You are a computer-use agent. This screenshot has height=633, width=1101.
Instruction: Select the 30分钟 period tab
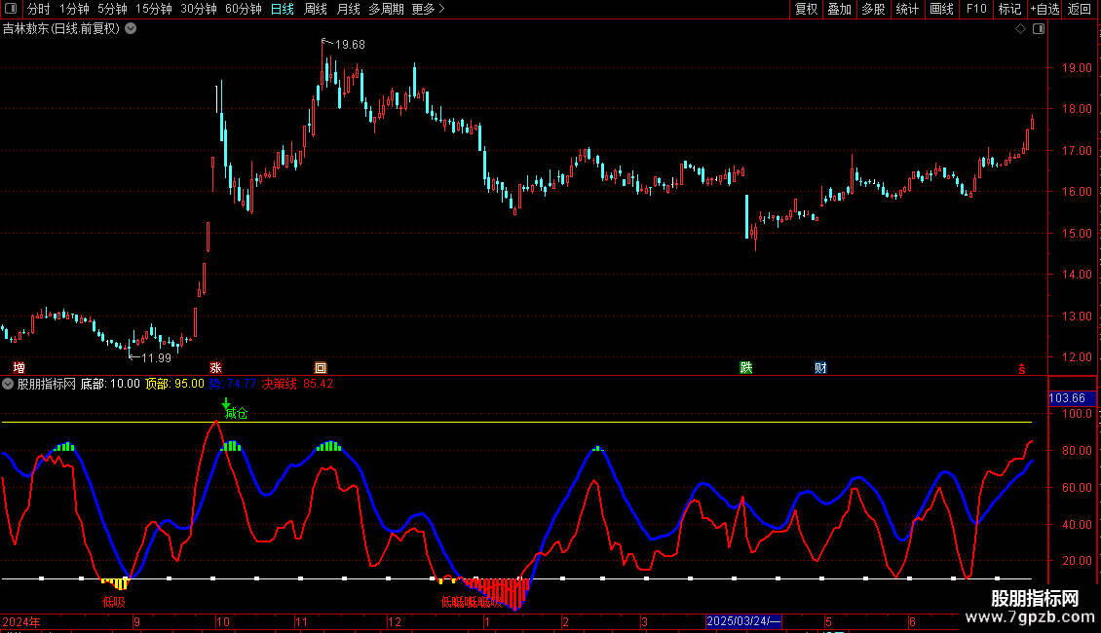coord(199,9)
